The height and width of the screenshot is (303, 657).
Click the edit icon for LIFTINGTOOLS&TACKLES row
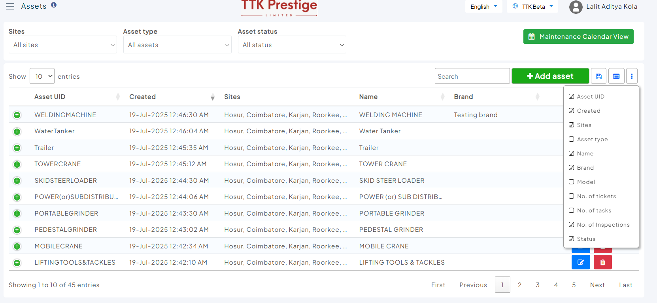(580, 262)
